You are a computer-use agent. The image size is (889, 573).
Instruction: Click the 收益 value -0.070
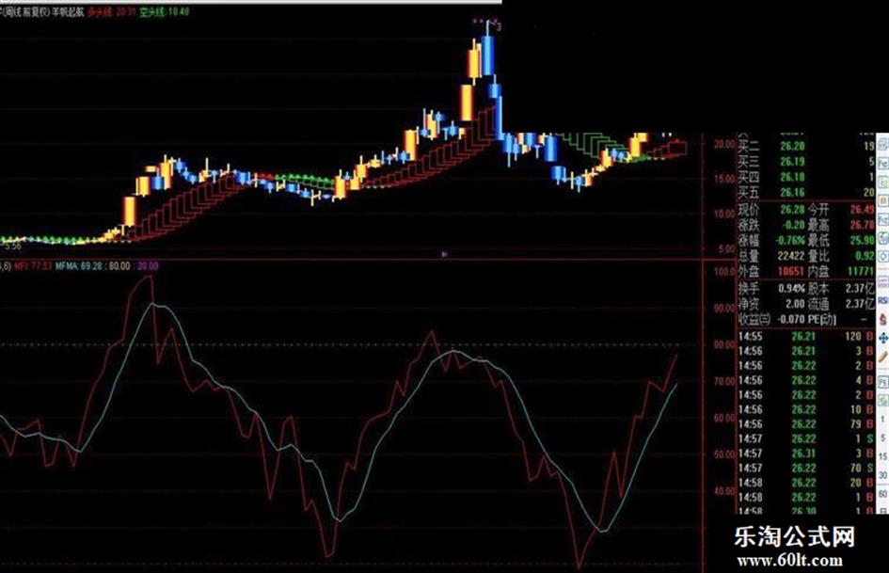[x=791, y=319]
